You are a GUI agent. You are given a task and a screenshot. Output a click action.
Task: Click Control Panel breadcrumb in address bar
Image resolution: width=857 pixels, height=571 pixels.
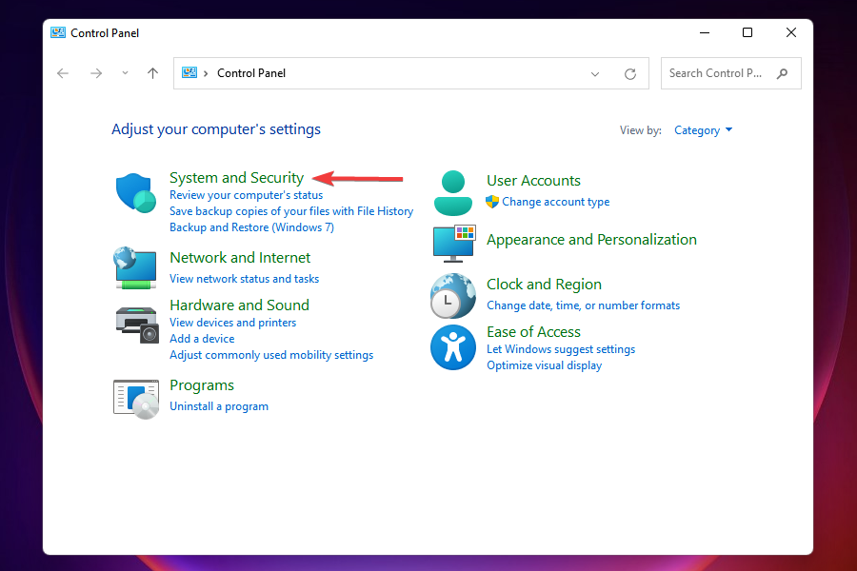250,73
